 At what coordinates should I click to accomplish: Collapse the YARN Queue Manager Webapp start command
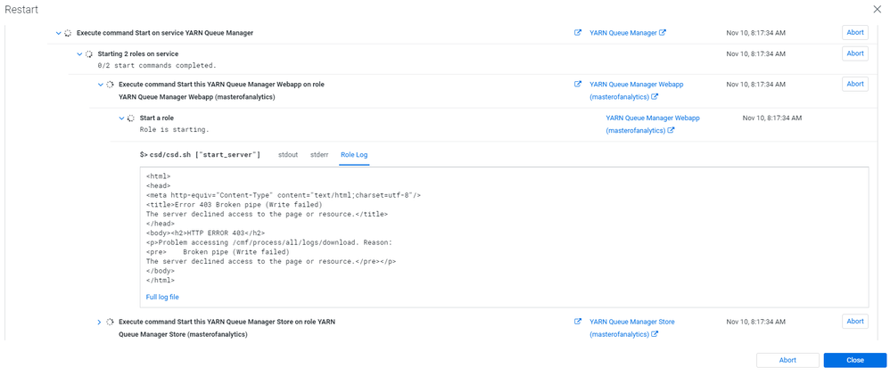(101, 84)
